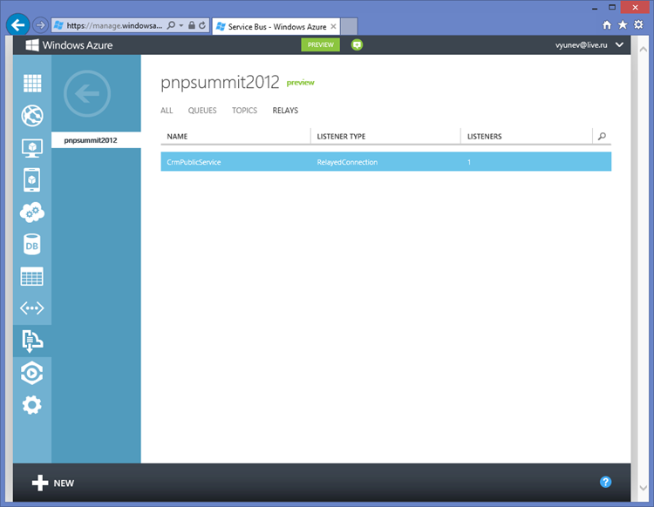This screenshot has height=507, width=654.
Task: Open Mobile Services phone icon
Action: pos(32,180)
